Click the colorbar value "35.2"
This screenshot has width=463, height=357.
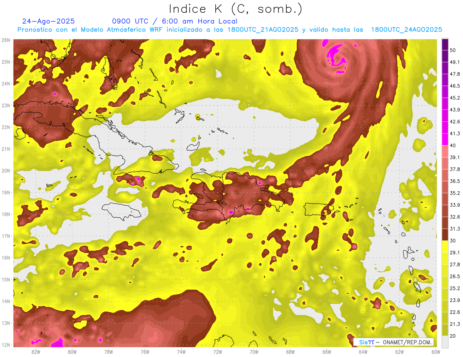[x=455, y=193]
